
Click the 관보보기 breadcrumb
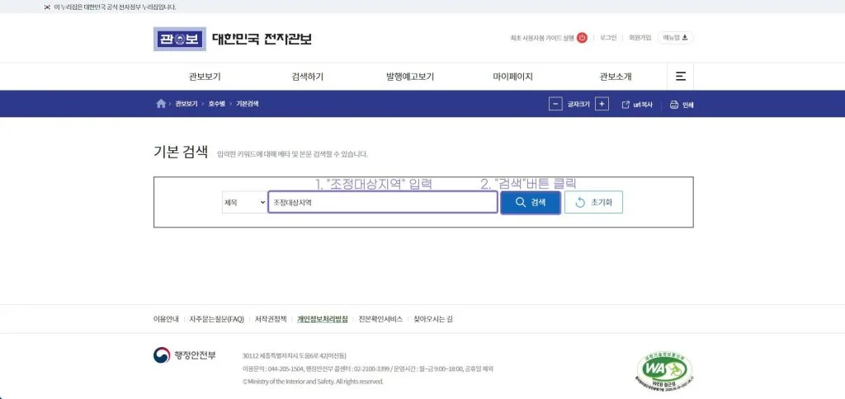186,104
